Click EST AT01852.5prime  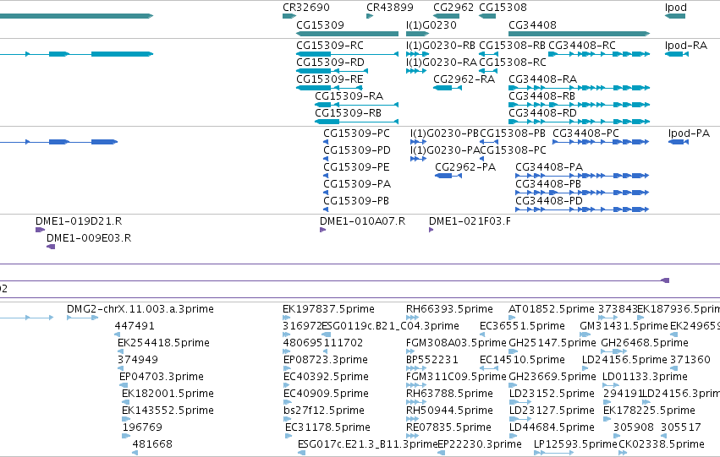(512, 318)
